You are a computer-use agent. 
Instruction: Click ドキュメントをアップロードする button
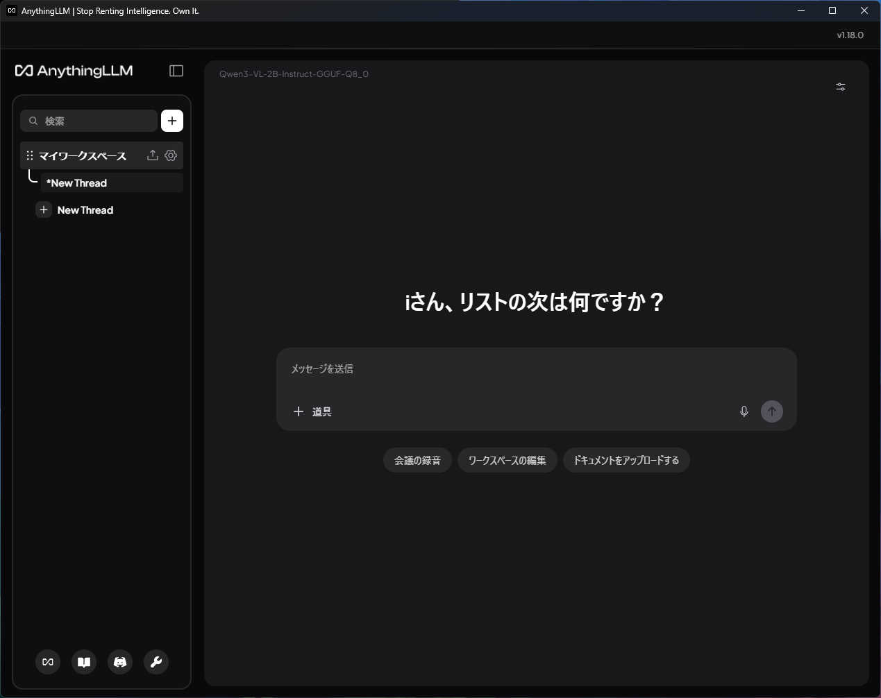[x=626, y=460]
